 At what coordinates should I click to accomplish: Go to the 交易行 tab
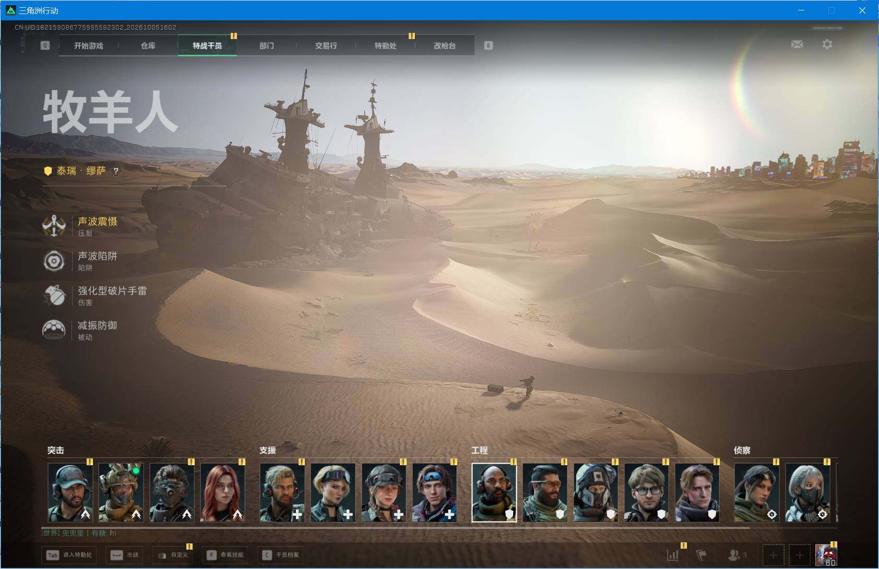pyautogui.click(x=326, y=46)
